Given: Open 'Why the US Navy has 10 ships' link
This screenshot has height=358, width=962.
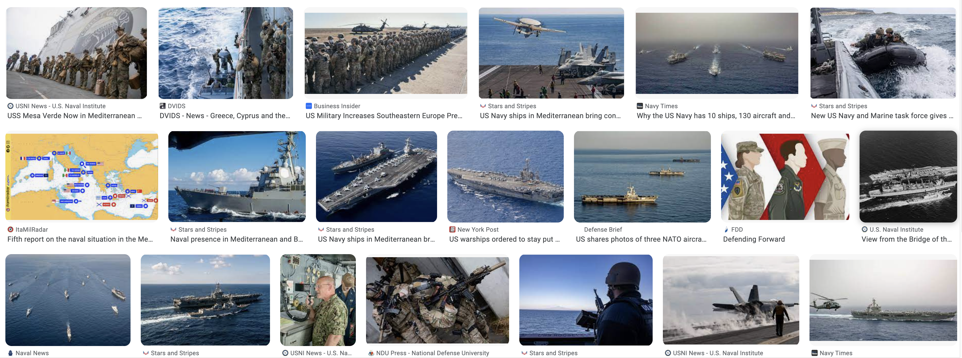Looking at the screenshot, I should coord(716,116).
